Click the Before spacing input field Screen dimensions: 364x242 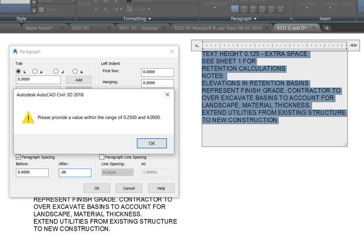(32, 173)
